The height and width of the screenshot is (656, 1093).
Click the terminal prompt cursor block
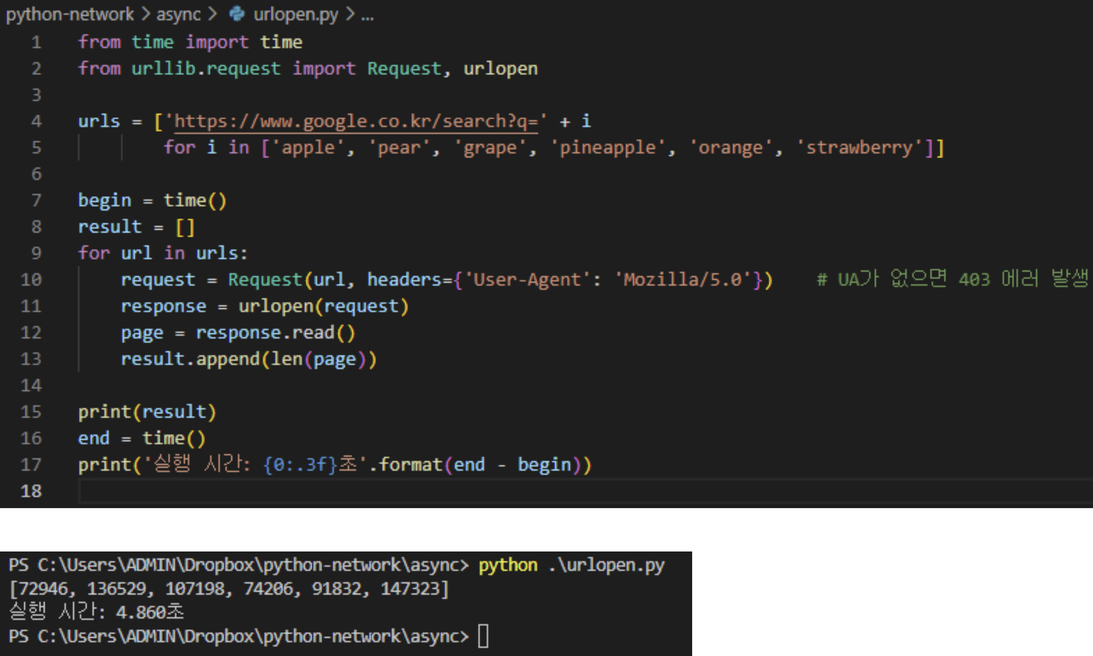tap(483, 636)
